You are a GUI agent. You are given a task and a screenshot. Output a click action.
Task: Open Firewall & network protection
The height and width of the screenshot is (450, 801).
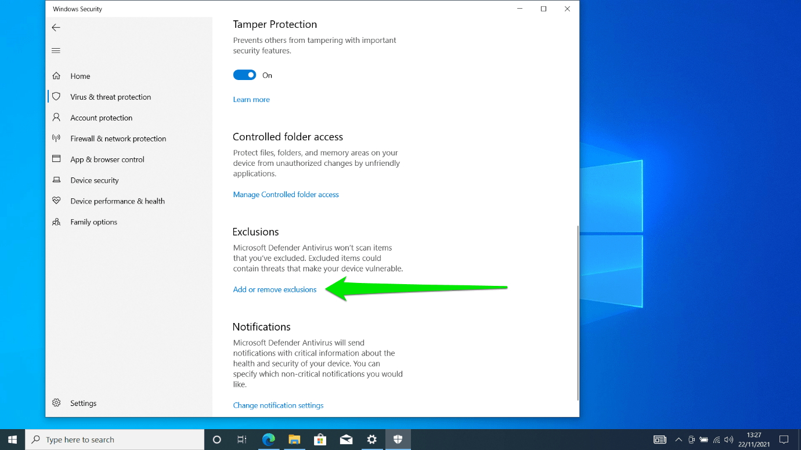click(x=118, y=138)
